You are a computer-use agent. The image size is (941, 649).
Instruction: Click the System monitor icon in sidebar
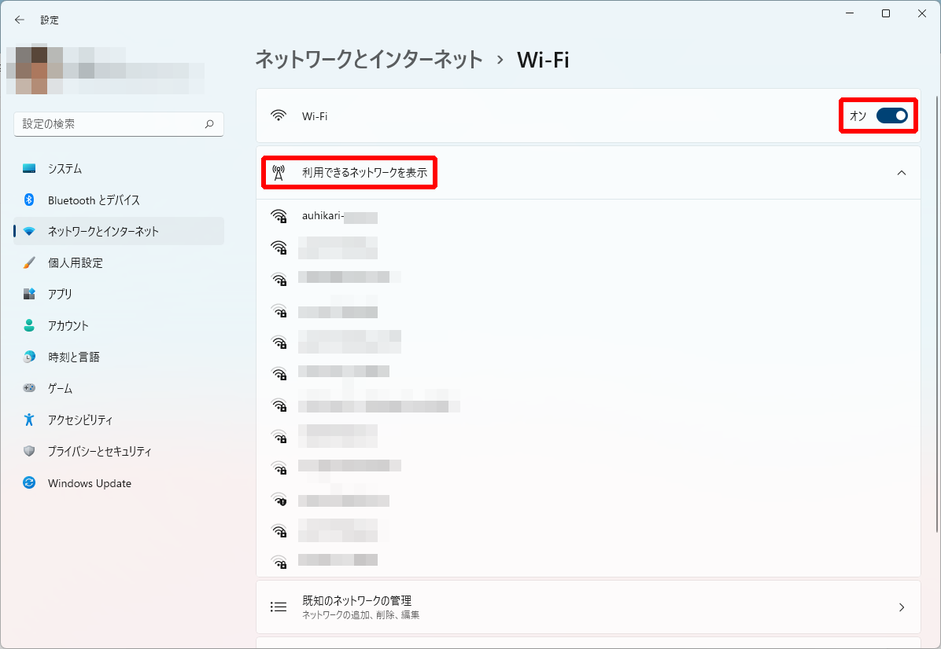(x=29, y=169)
